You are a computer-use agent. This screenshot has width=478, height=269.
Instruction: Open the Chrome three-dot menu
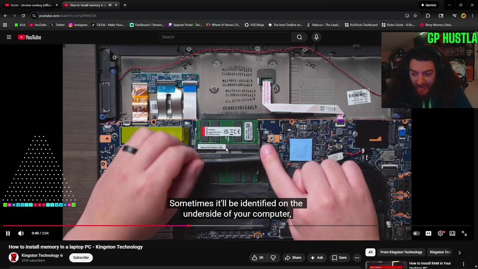(473, 16)
